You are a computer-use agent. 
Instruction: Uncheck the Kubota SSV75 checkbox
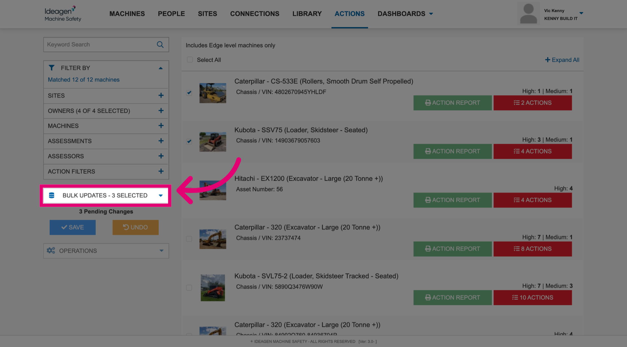coord(189,141)
